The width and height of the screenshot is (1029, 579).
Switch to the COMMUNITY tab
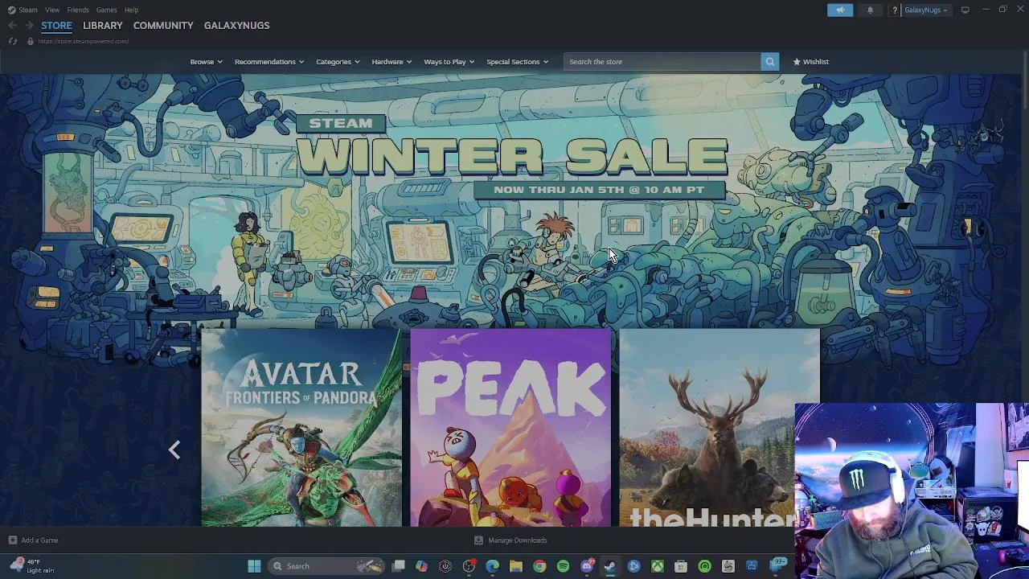[x=163, y=26]
